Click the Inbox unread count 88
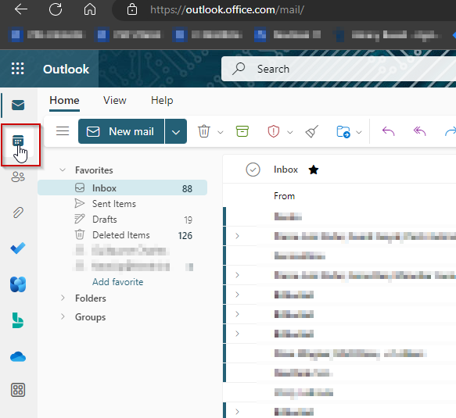The image size is (456, 418). click(187, 189)
